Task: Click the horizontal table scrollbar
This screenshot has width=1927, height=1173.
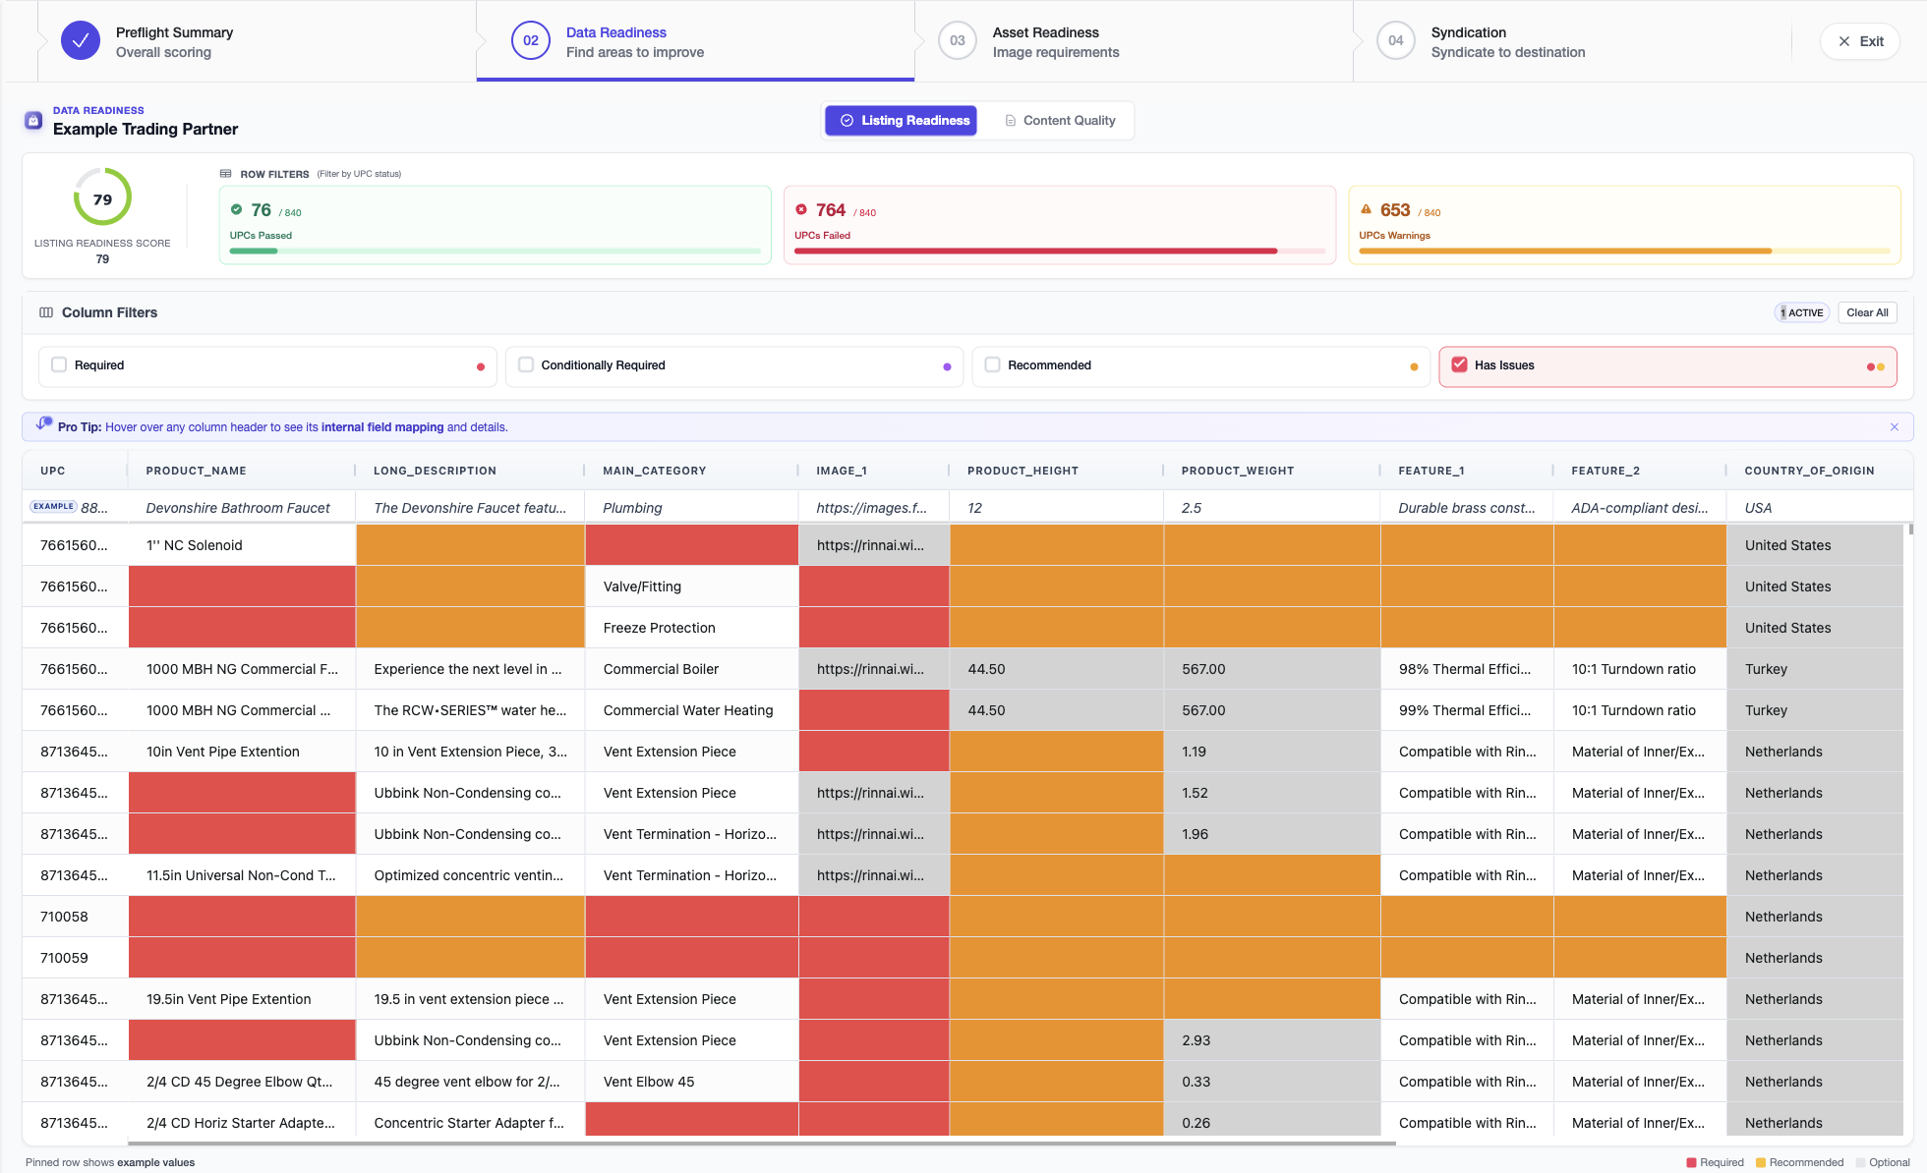Action: pyautogui.click(x=762, y=1144)
